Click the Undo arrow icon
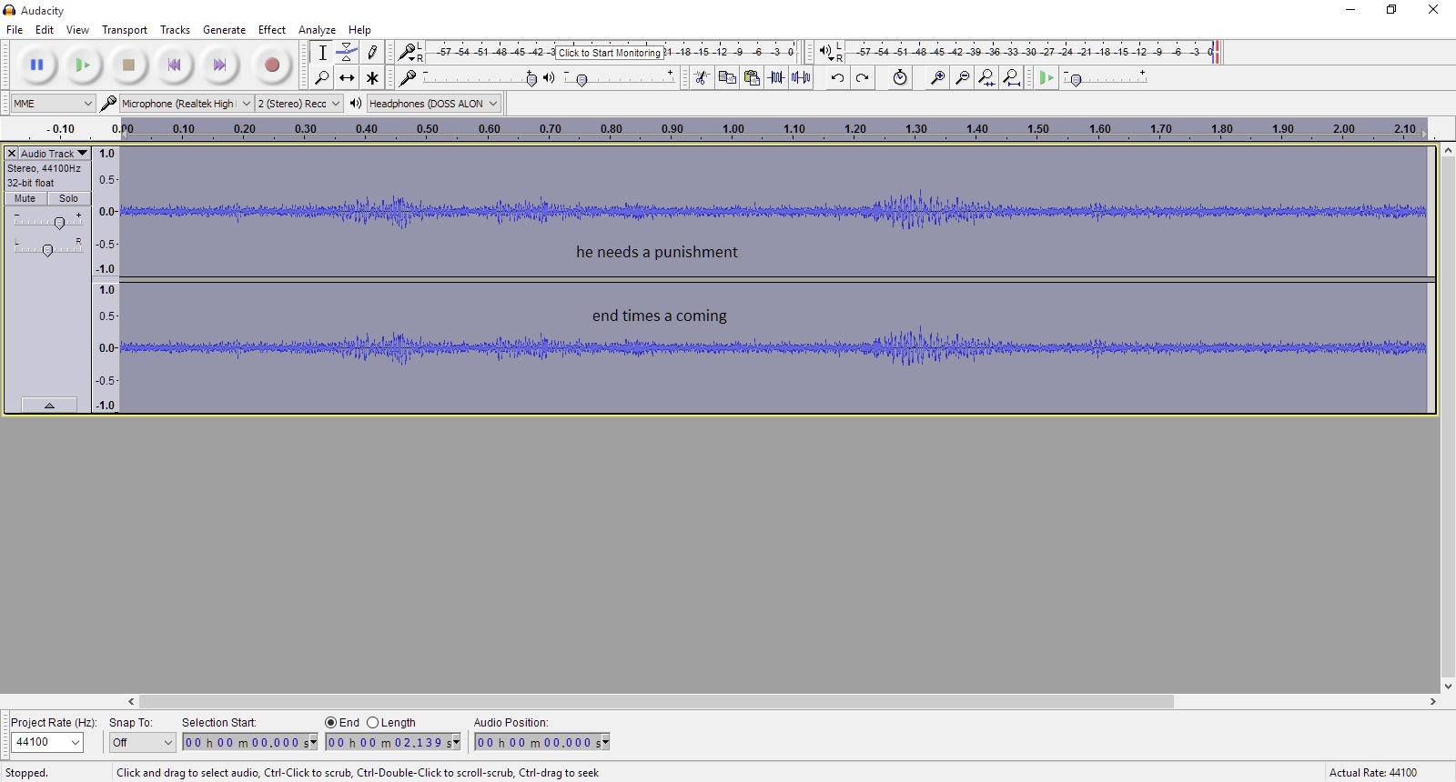 pyautogui.click(x=837, y=78)
